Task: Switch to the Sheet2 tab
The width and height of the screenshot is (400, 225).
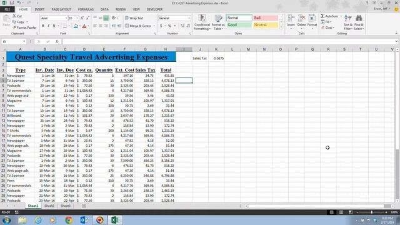Action: 49,206
